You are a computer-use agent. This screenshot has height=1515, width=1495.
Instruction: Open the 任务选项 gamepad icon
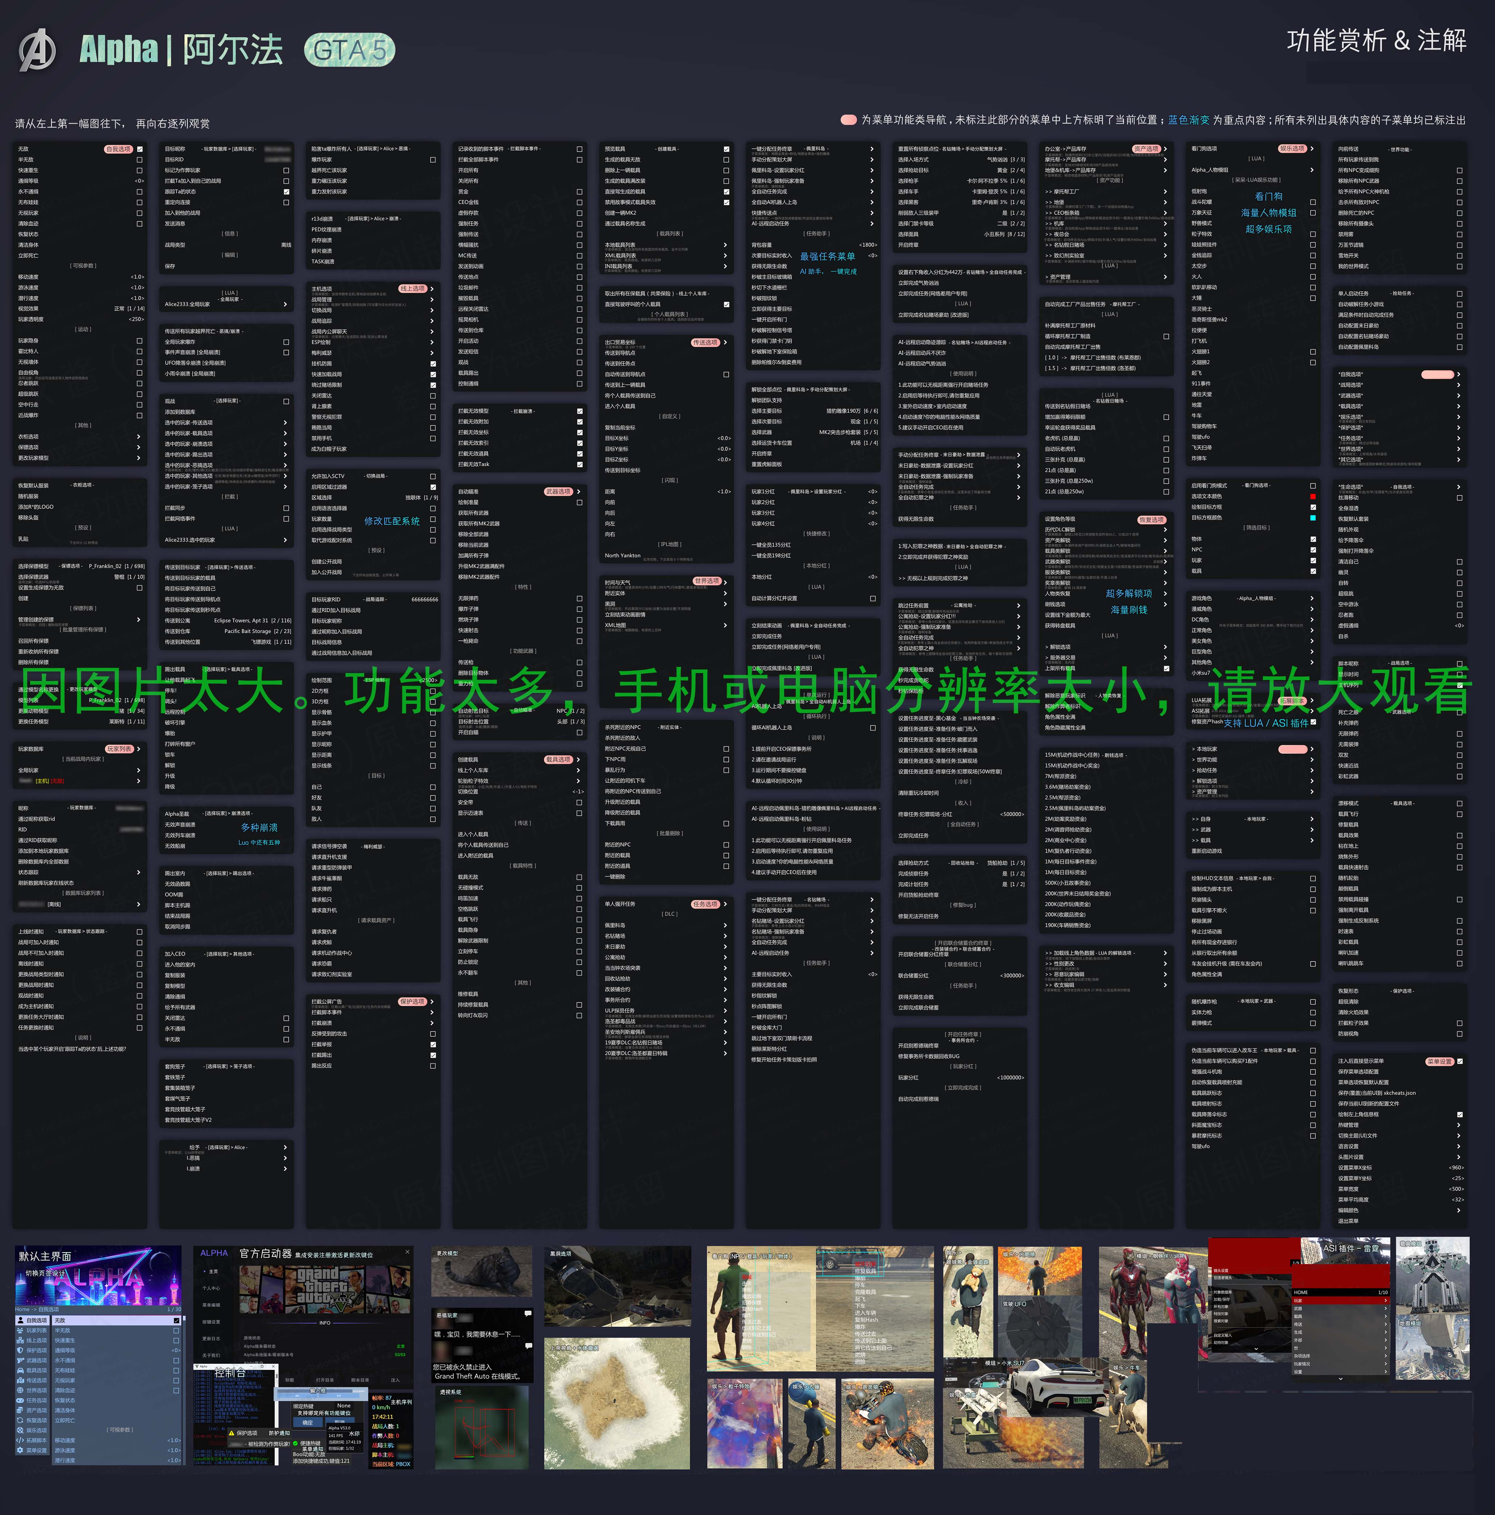(x=20, y=1400)
